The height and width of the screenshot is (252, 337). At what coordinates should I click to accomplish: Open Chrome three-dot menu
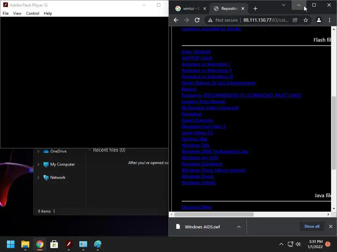pos(329,20)
